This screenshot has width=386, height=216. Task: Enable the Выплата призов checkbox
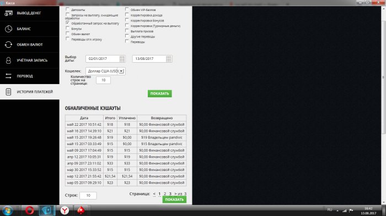pos(127,30)
